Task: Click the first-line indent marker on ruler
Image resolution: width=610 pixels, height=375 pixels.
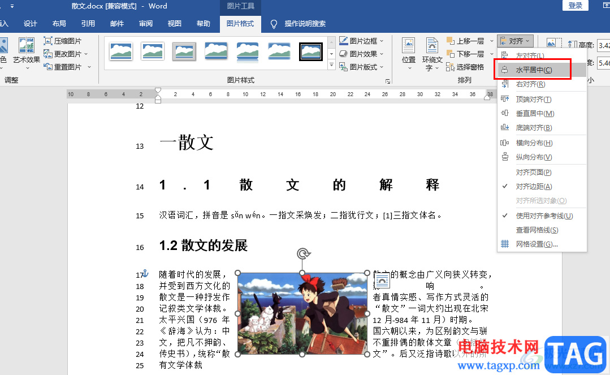Action: tap(158, 91)
